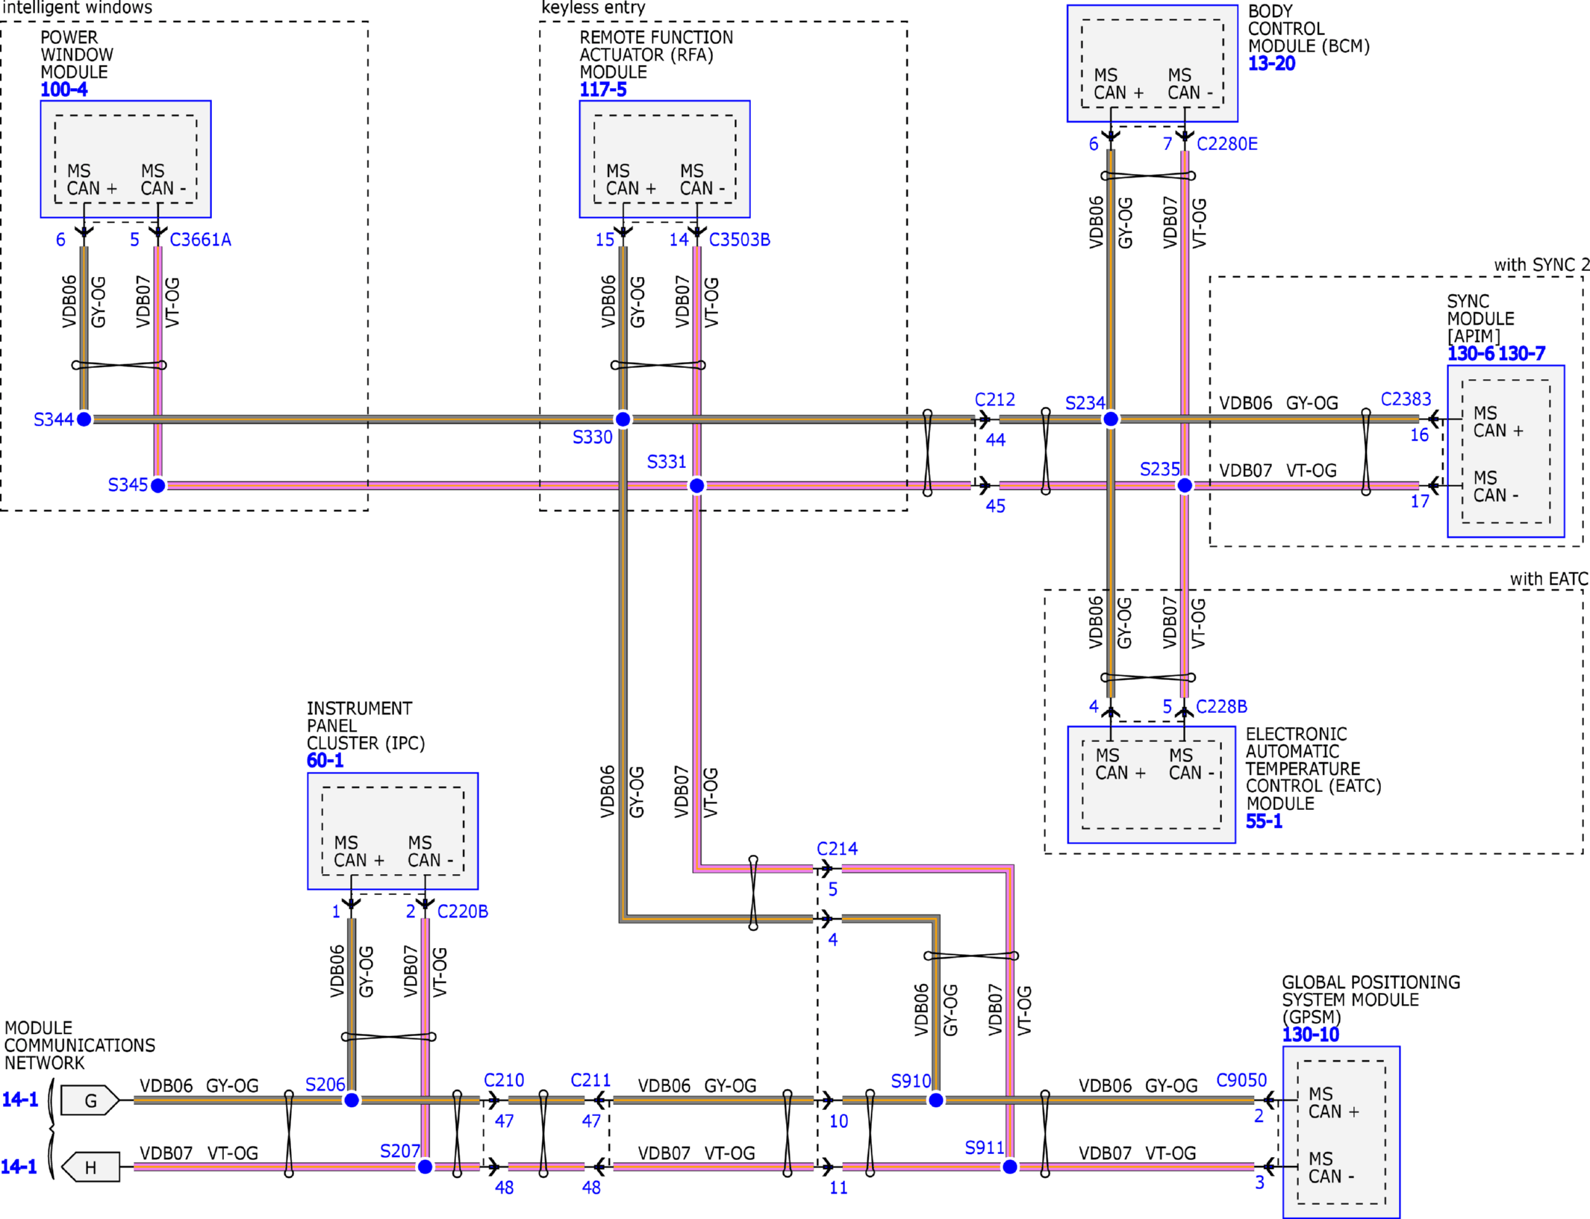
Task: Click the 130-6 SYNC module link
Action: click(1471, 354)
